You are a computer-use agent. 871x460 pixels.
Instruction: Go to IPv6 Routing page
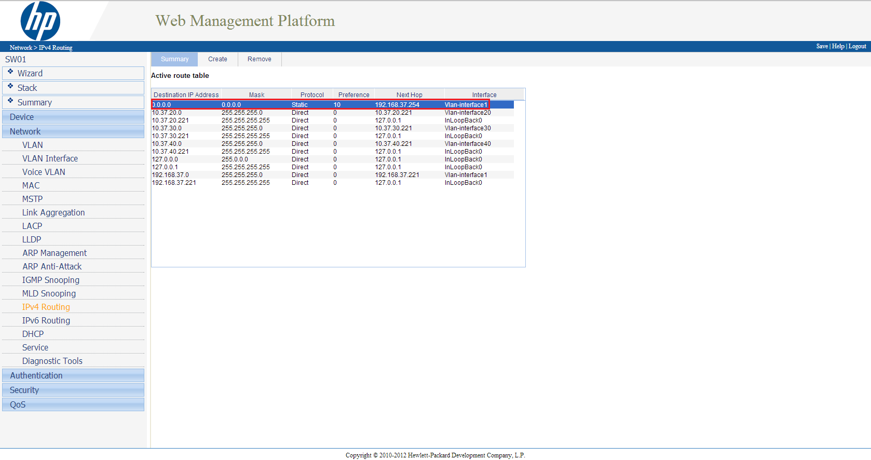click(46, 320)
